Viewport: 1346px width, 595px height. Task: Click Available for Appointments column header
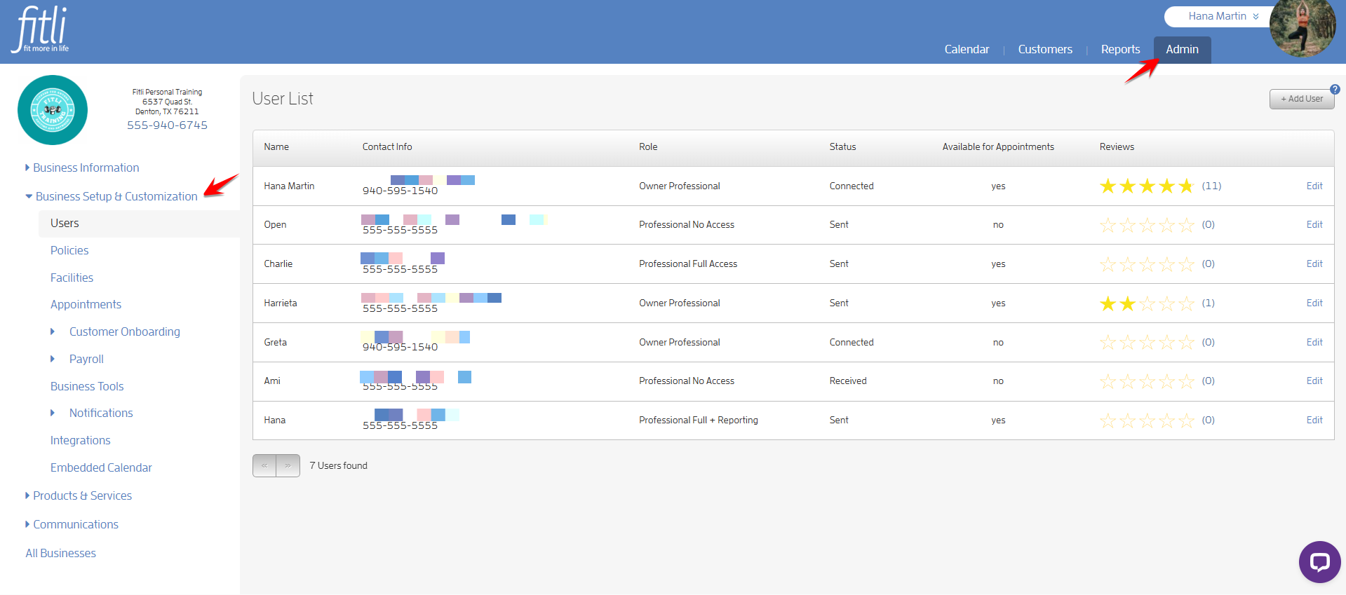(998, 146)
